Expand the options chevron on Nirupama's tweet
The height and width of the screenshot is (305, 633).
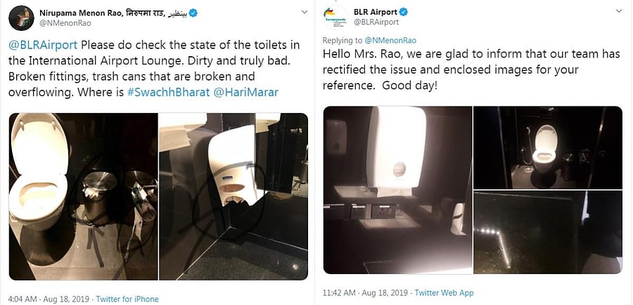pyautogui.click(x=305, y=13)
